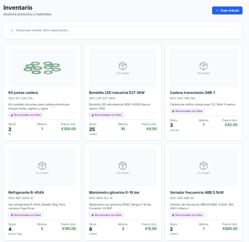Click the 'botella 10kg' unit label
Image resolution: width=249 pixels, height=242 pixels.
click(15, 234)
